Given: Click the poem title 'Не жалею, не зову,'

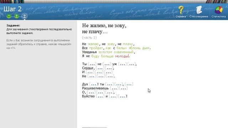Looking at the screenshot, I should [x=104, y=26].
